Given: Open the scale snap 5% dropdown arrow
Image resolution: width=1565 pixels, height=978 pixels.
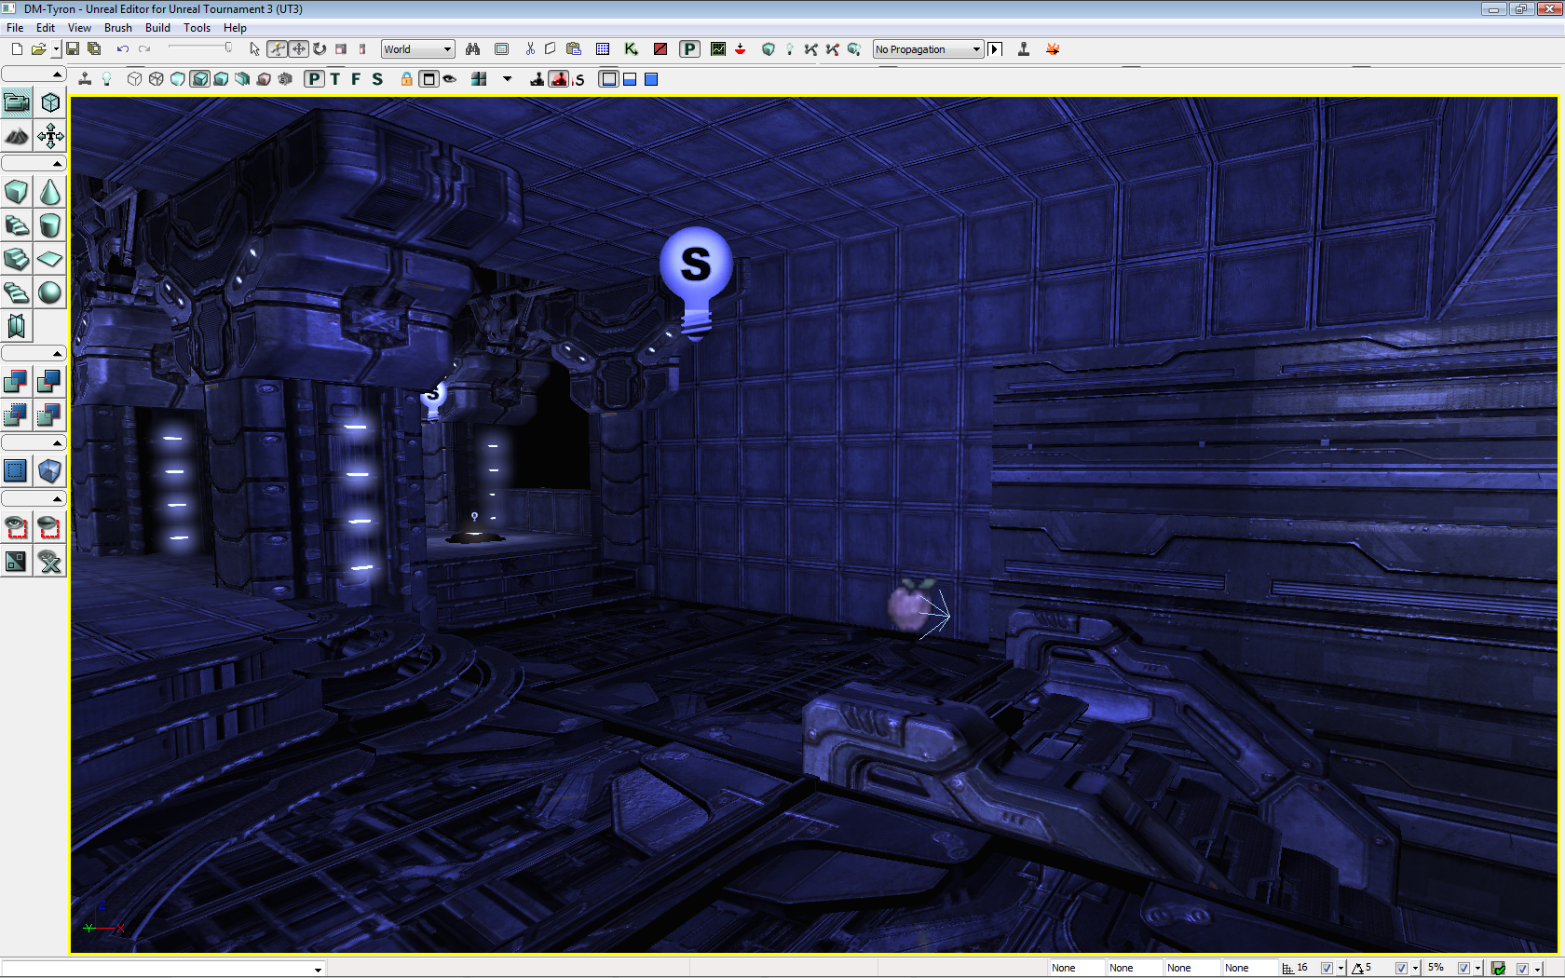Looking at the screenshot, I should [x=1477, y=968].
